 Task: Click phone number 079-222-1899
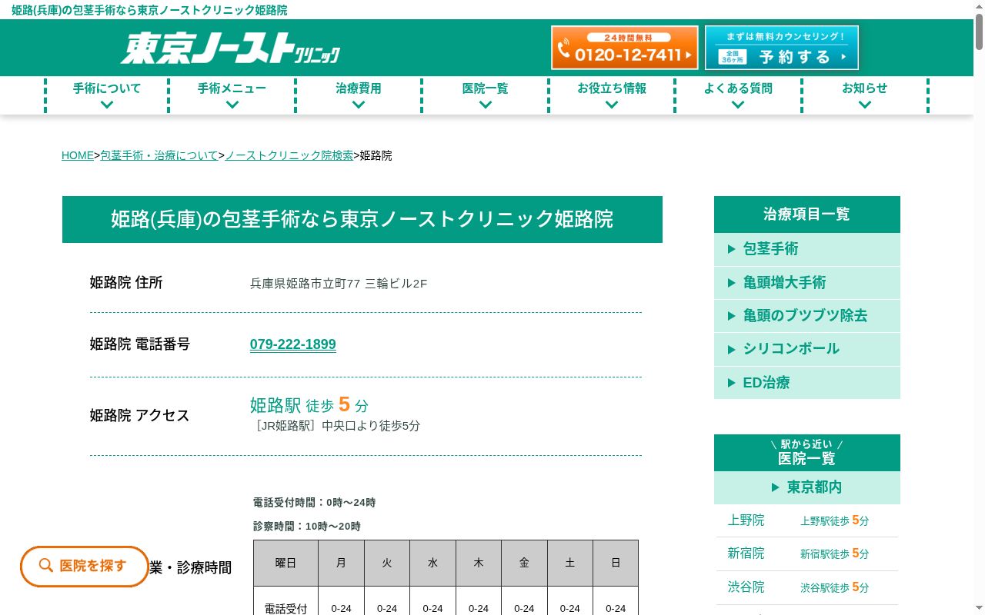[293, 344]
